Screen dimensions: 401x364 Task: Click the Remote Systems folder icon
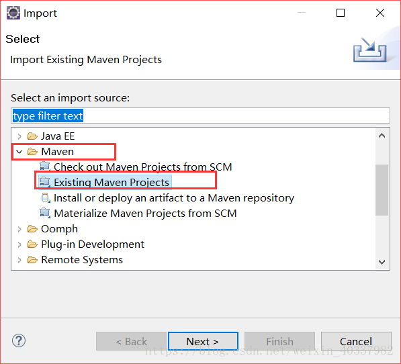click(32, 260)
